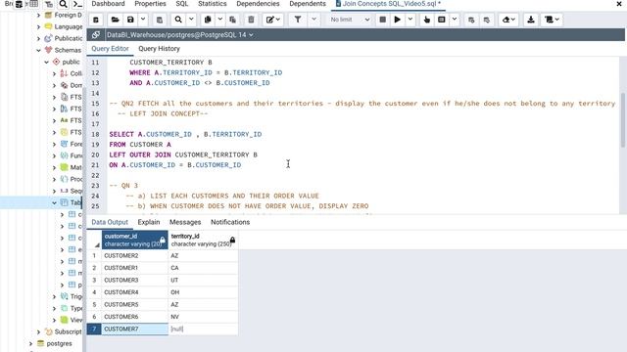
Task: Collapse the public schema node
Action: [46, 63]
